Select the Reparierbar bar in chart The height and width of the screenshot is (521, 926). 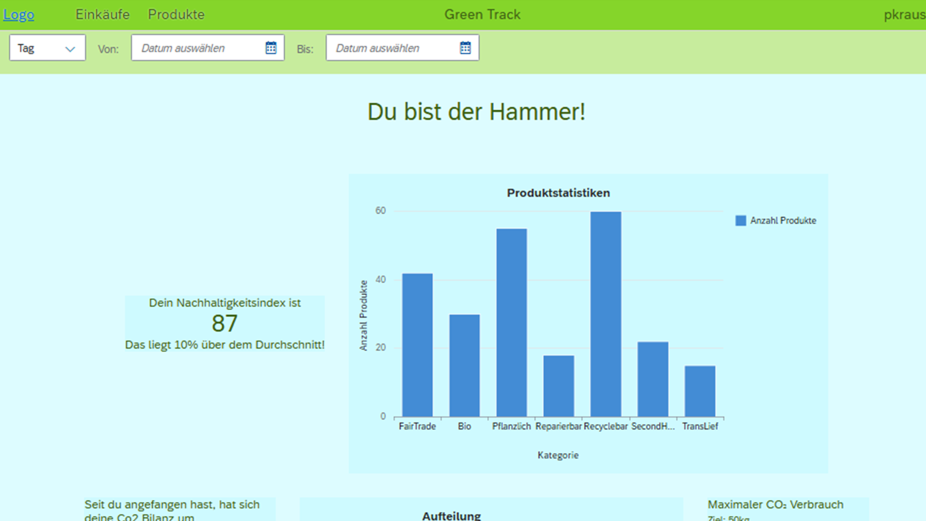pos(558,386)
